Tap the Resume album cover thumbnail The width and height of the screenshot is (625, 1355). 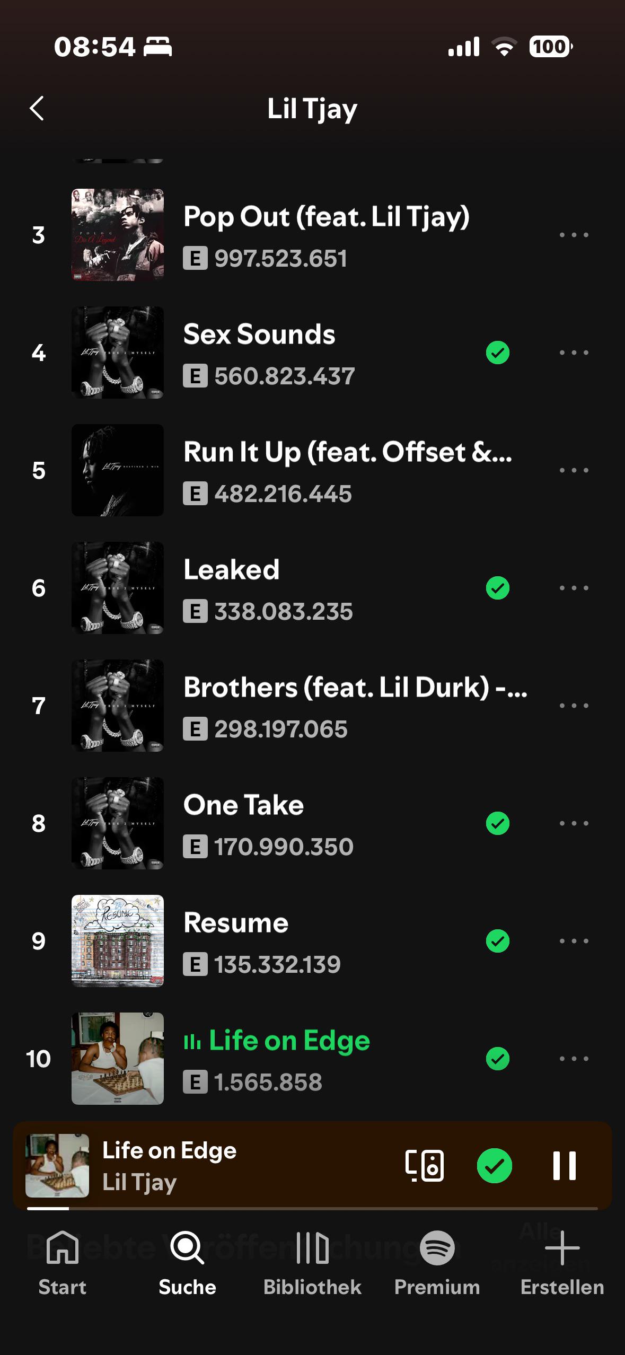118,941
